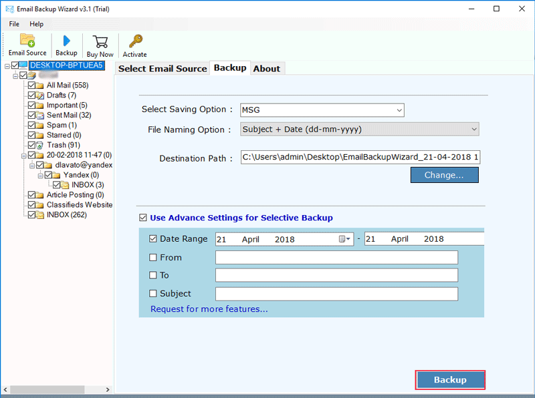Click the Backup button at bottom

(450, 379)
